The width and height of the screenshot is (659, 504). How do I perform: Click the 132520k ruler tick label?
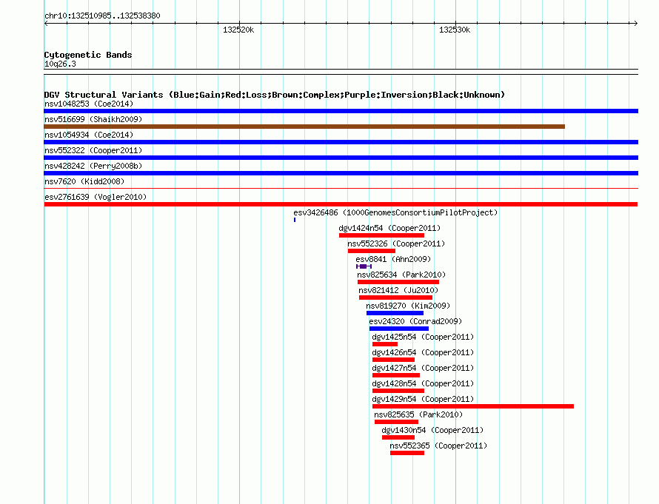click(238, 30)
